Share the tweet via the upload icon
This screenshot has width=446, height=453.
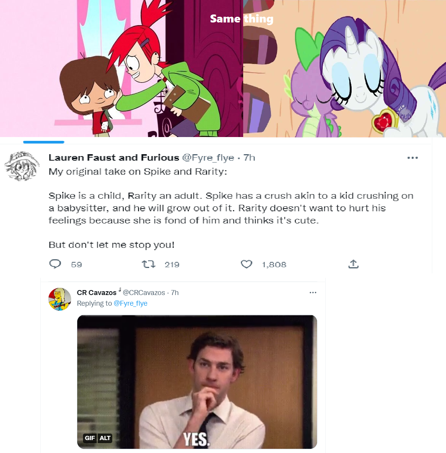click(353, 263)
